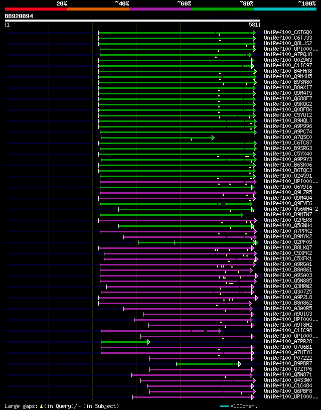Open the UniRef100_Q6V9I6 entry
The width and height of the screenshot is (321, 410).
pos(288,187)
